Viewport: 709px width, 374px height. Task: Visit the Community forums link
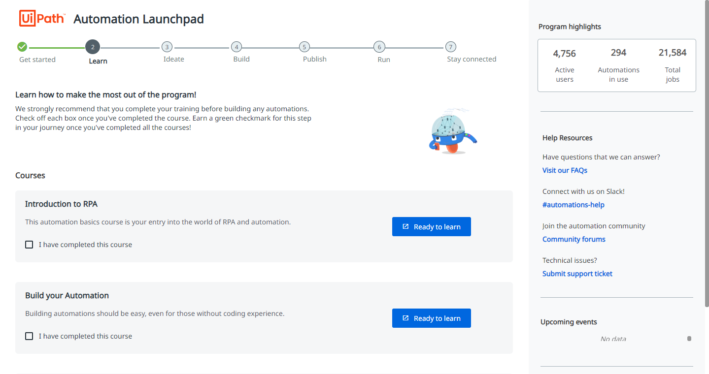(x=574, y=239)
